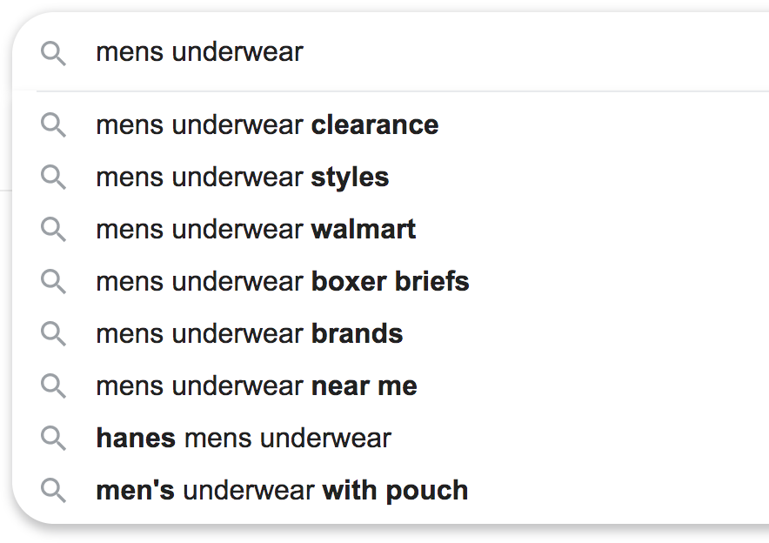This screenshot has width=769, height=543.
Task: Click the magnifier icon in the search box
Action: [53, 55]
